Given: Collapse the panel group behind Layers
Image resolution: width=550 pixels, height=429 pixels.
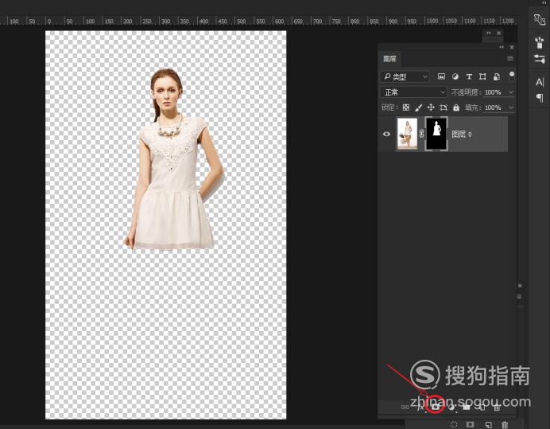Looking at the screenshot, I should [x=489, y=33].
